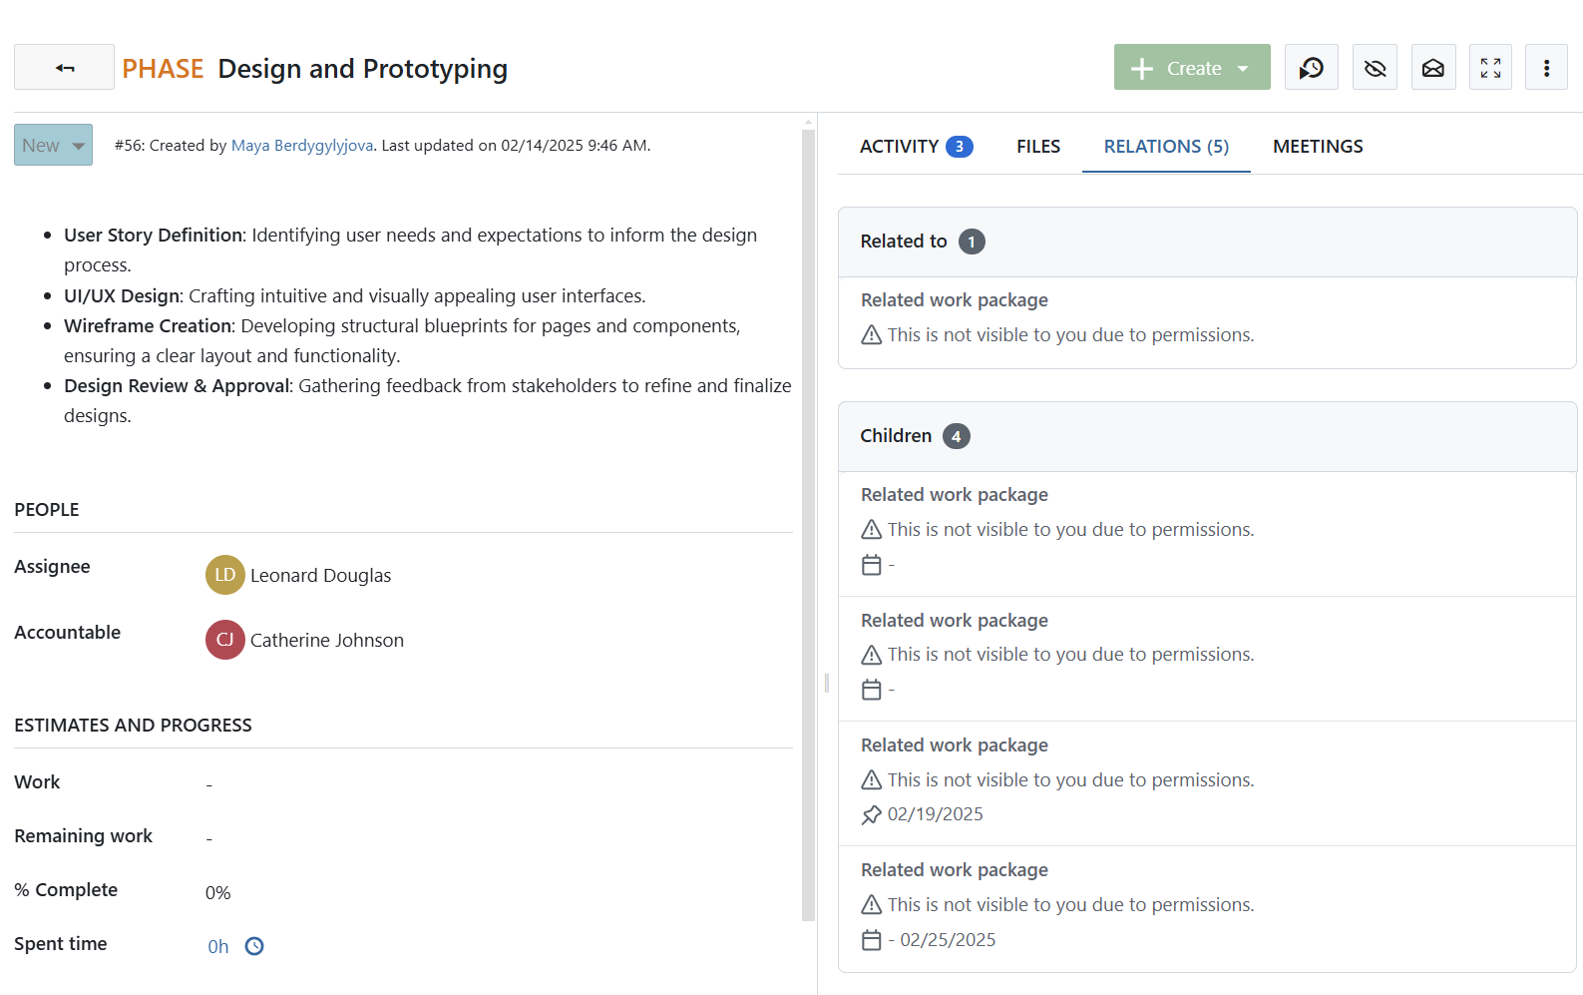This screenshot has height=995, width=1583.
Task: Click the mark as read envelope icon
Action: pyautogui.click(x=1432, y=68)
